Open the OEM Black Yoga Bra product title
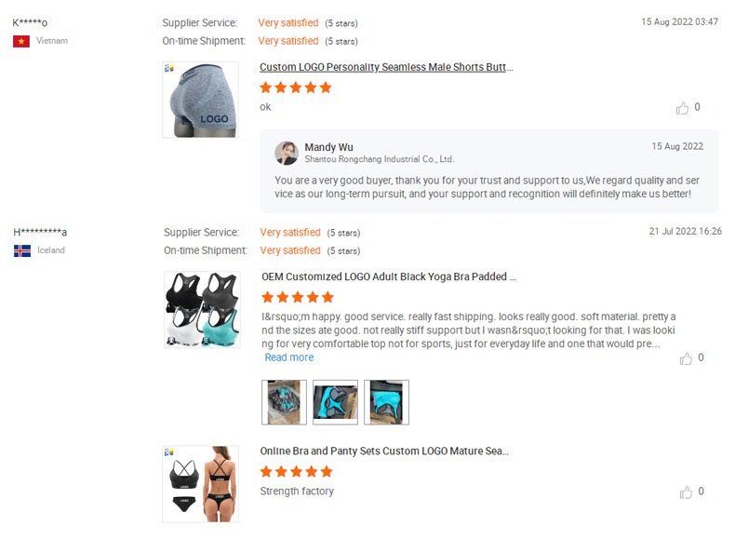This screenshot has width=735, height=539. (389, 276)
